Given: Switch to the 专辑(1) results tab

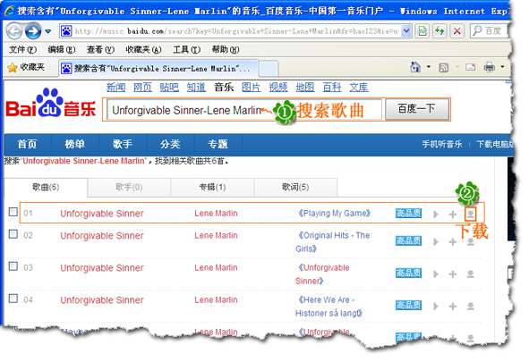Looking at the screenshot, I should [x=212, y=187].
